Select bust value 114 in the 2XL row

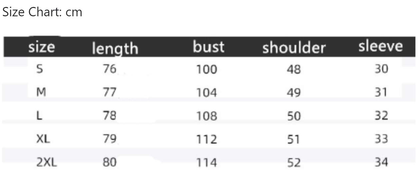pos(206,163)
